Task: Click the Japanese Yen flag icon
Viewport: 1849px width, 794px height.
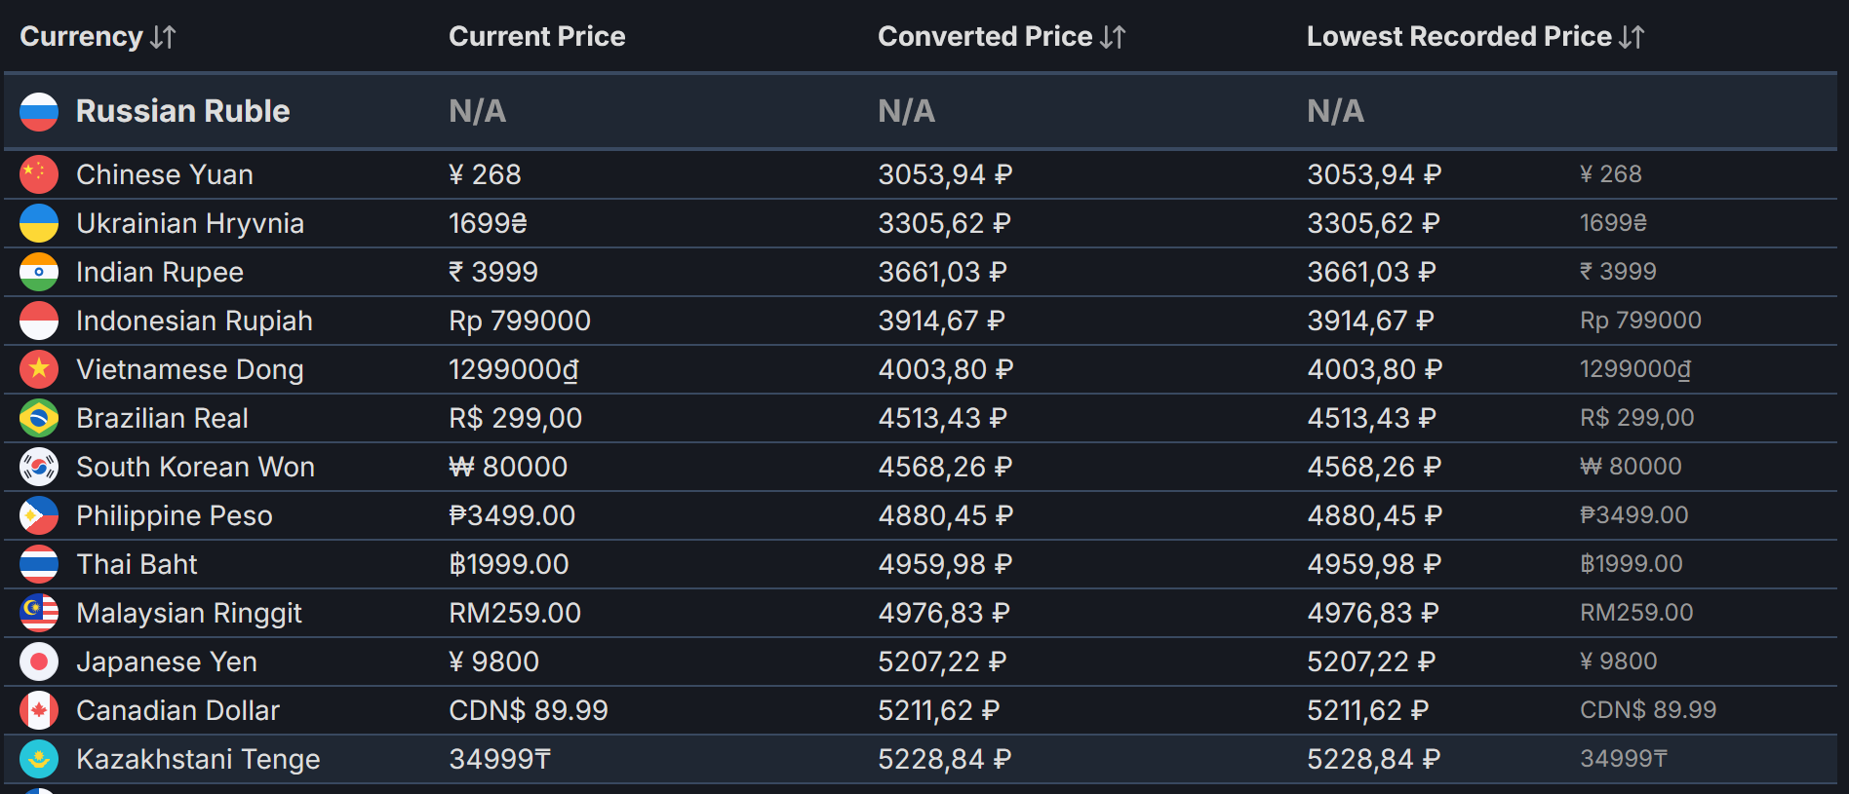Action: pos(39,662)
